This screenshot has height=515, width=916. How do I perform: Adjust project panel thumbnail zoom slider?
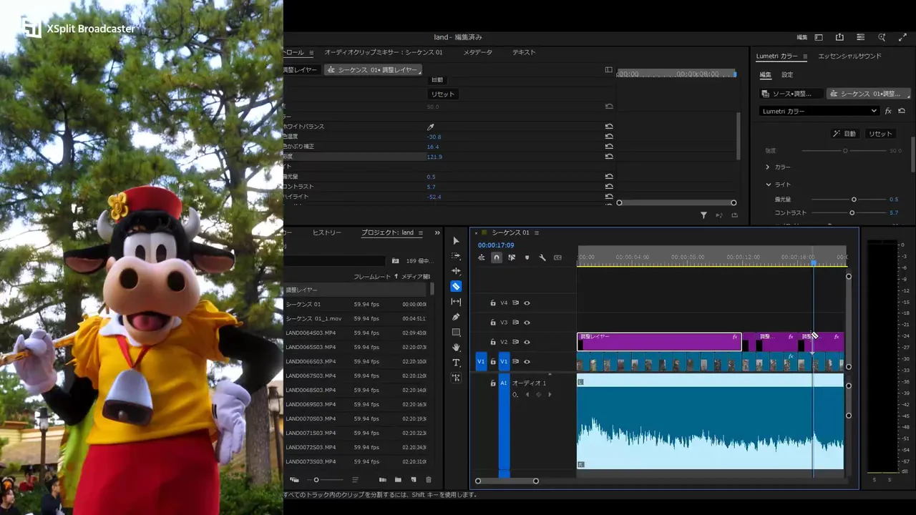316,479
